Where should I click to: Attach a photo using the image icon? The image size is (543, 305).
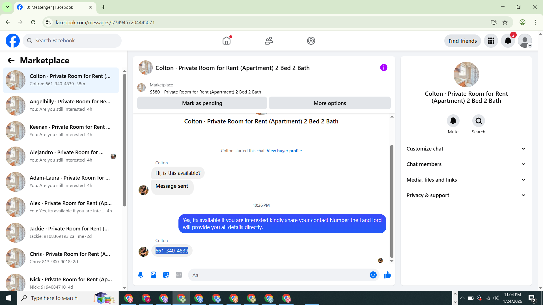coord(153,275)
